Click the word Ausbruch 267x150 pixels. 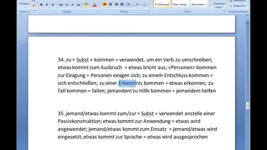coord(111,67)
